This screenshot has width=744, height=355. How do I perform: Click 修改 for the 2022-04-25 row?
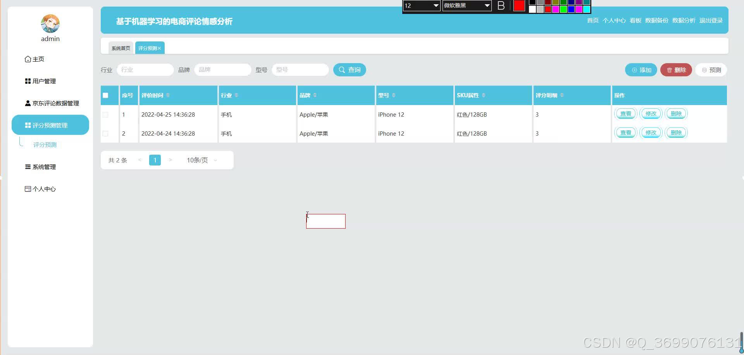coord(651,114)
